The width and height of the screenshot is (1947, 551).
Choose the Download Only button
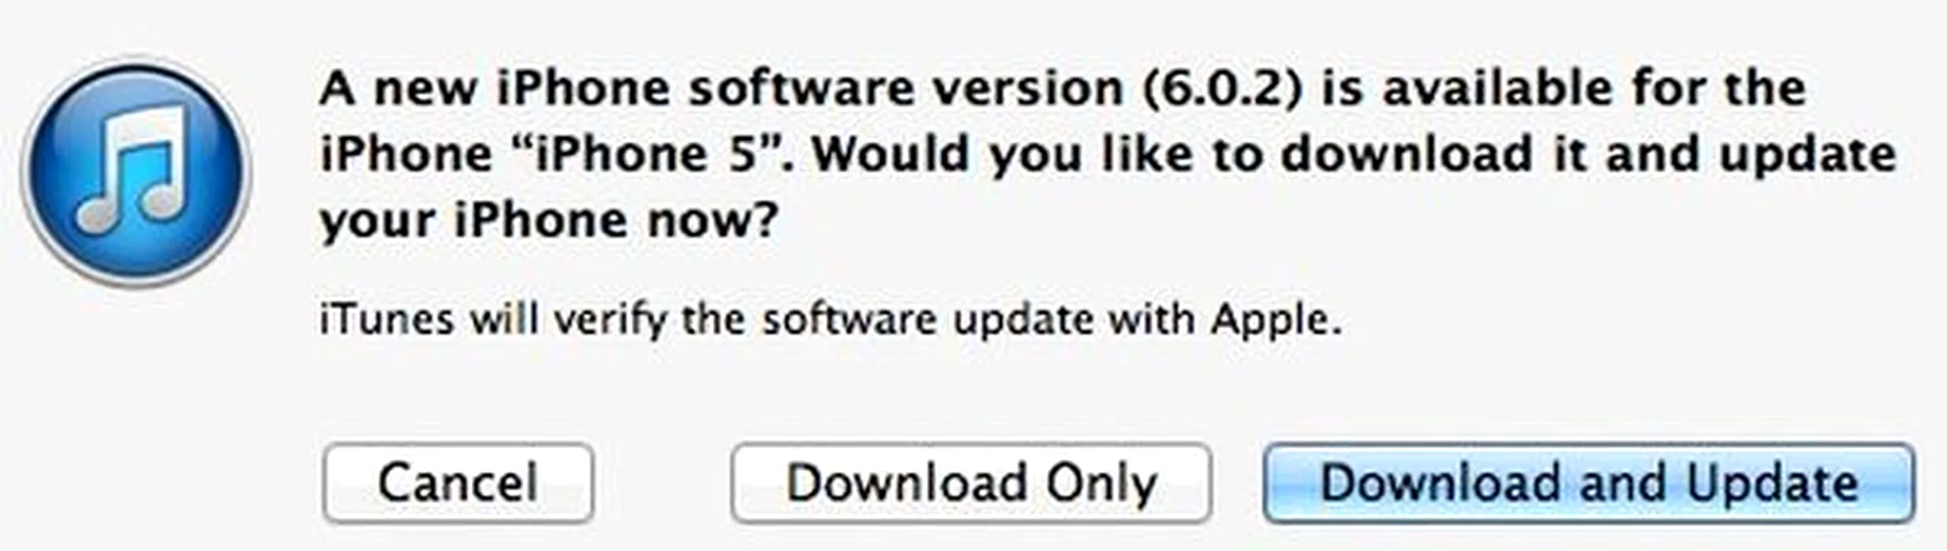pyautogui.click(x=970, y=483)
